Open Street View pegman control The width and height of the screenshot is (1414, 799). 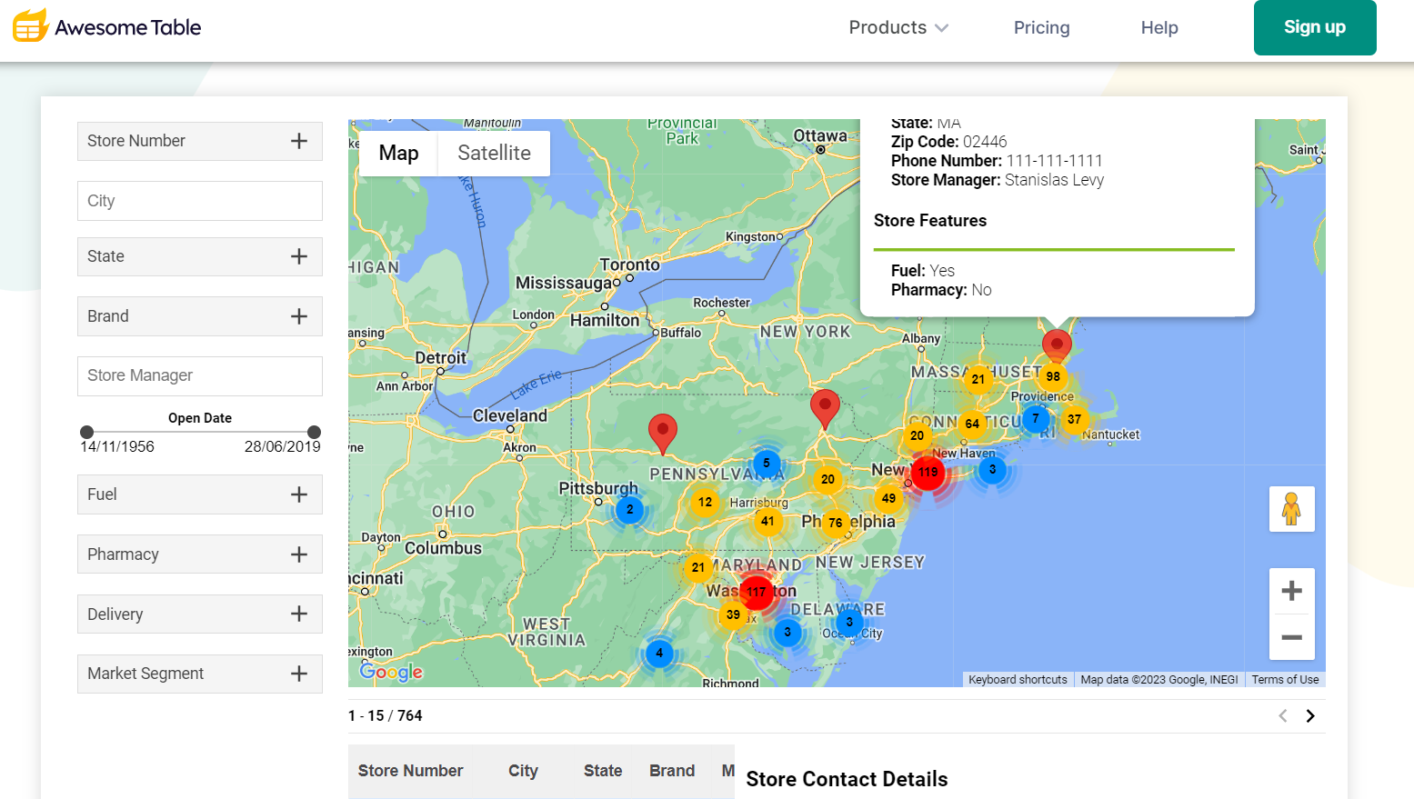pyautogui.click(x=1291, y=509)
